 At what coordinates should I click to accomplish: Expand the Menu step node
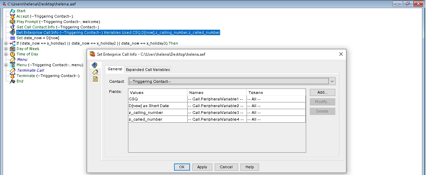pyautogui.click(x=6, y=65)
